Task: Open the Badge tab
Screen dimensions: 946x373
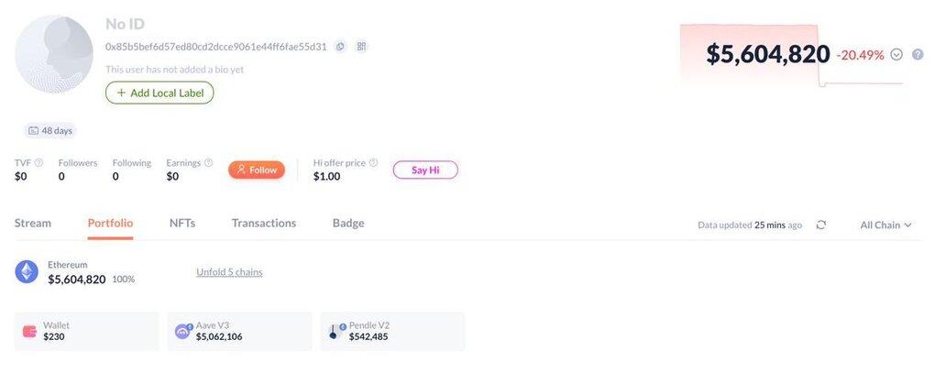Action: pos(348,223)
